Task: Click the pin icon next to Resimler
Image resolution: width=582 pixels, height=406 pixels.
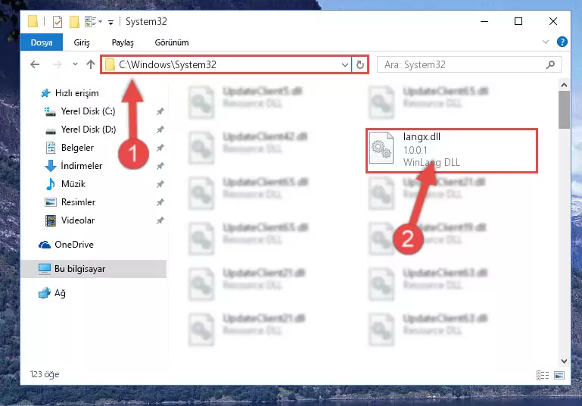Action: coord(160,202)
